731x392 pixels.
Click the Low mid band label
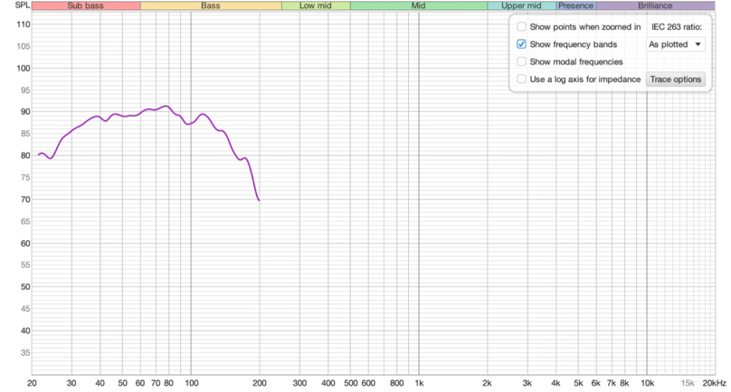(315, 5)
